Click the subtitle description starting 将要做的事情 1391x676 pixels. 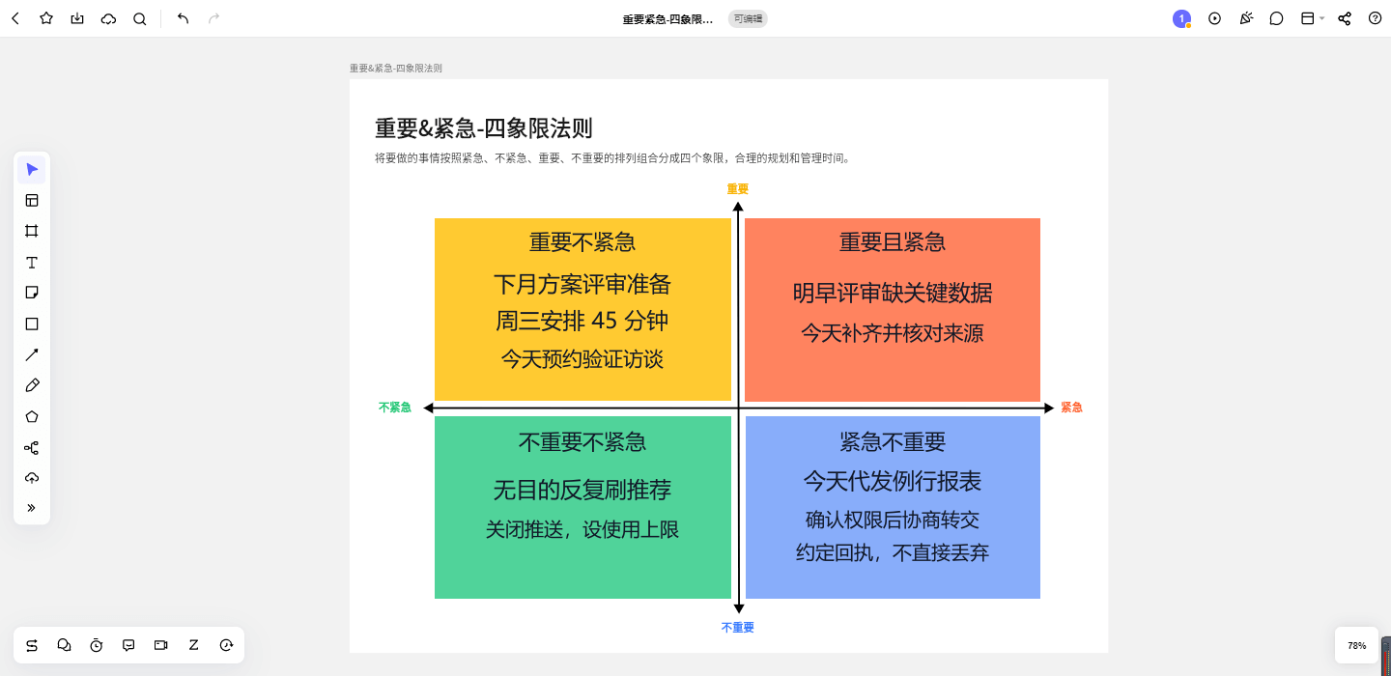coord(613,158)
